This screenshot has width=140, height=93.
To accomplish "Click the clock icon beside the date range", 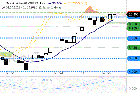I will tap(3, 7).
